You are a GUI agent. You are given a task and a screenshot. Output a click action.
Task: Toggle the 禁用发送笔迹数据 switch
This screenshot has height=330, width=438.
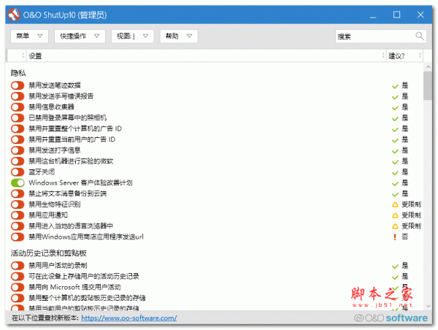(18, 85)
